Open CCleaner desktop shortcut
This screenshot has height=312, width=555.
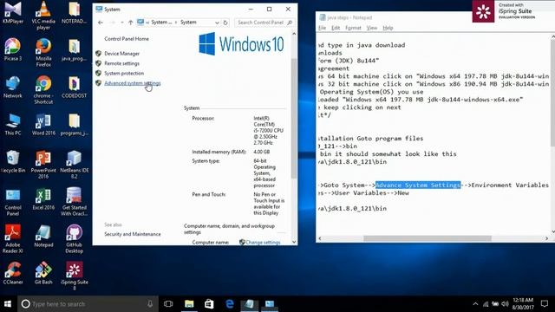[x=13, y=274]
